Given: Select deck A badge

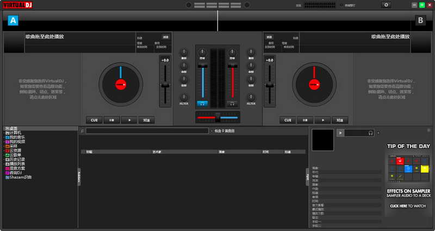Looking at the screenshot, I should [x=13, y=21].
